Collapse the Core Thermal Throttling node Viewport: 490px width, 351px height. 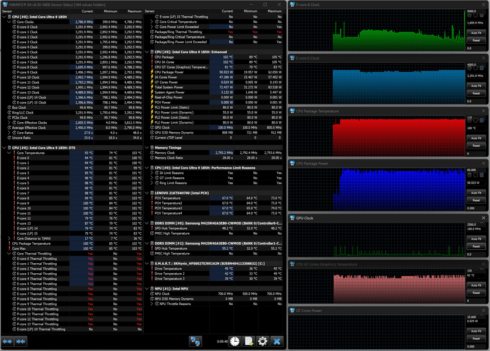point(9,254)
